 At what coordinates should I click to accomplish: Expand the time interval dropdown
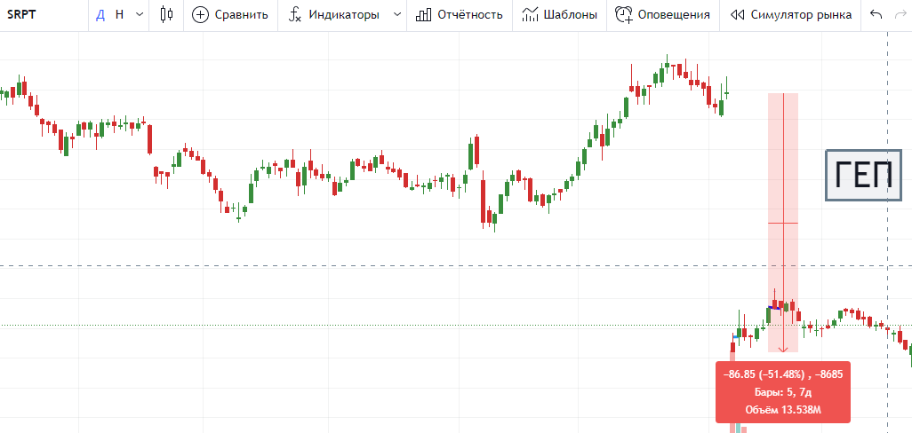coord(139,15)
